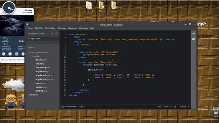This screenshot has width=219, height=123.
Task: Click the folder icon in weather widget
Action: pos(10,54)
